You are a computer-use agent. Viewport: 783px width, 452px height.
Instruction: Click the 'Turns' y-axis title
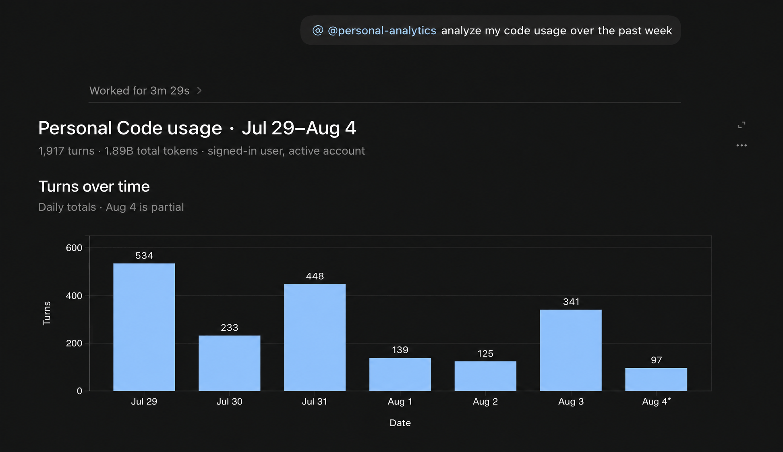coord(47,313)
